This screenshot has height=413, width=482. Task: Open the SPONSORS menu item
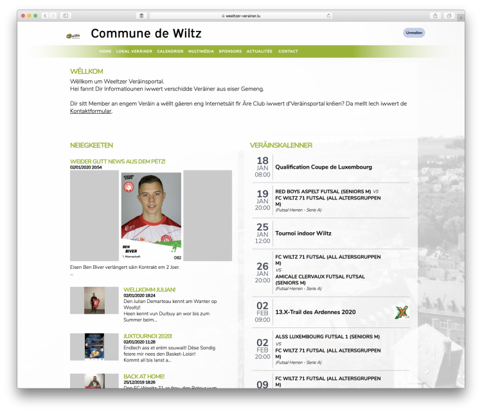pos(230,51)
